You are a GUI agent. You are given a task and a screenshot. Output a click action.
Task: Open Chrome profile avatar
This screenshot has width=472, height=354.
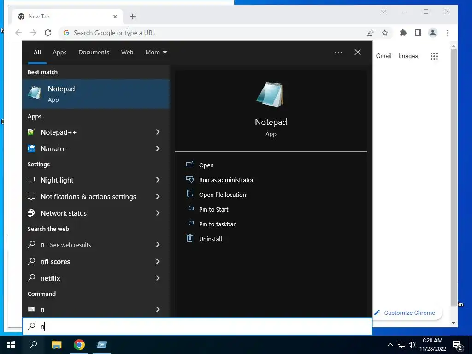click(432, 33)
